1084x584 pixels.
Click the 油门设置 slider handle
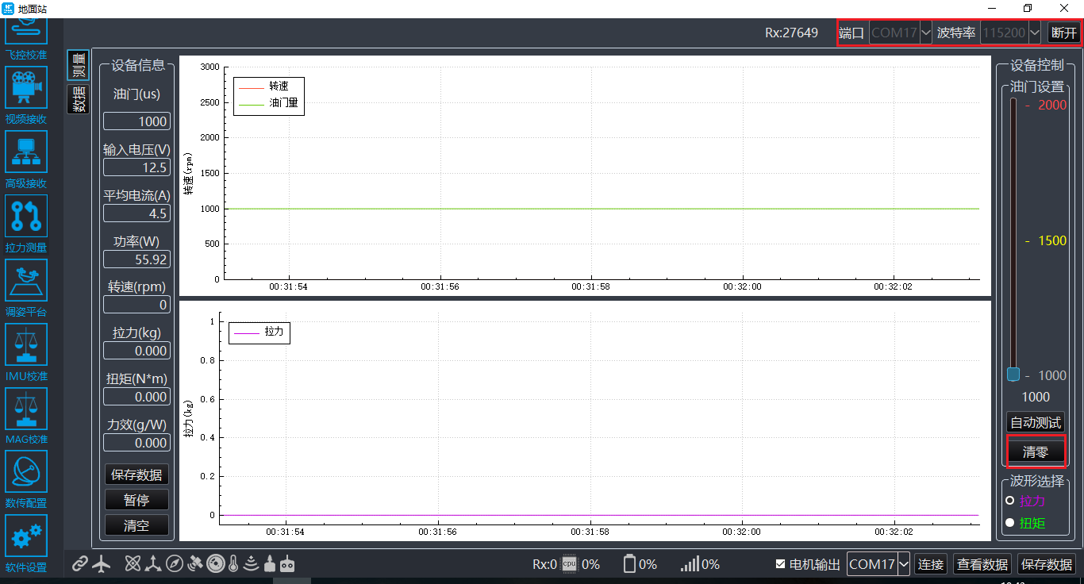(x=1013, y=375)
